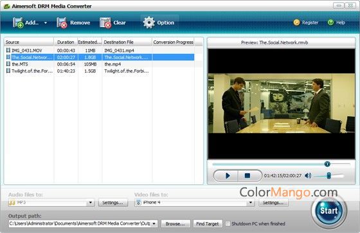Click film icon beside The.Social.Networ...
Image resolution: width=360 pixels, height=233 pixels.
[x=8, y=57]
